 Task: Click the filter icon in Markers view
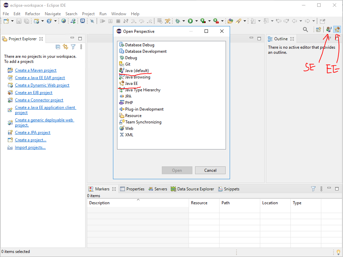point(313,189)
